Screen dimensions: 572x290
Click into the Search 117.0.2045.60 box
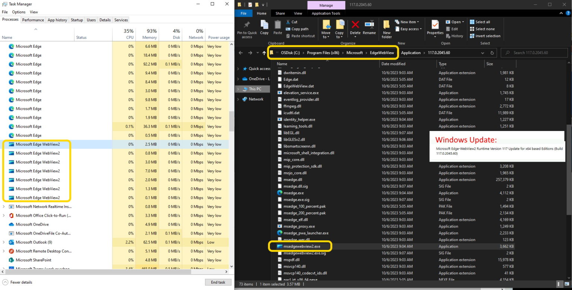[x=534, y=52]
